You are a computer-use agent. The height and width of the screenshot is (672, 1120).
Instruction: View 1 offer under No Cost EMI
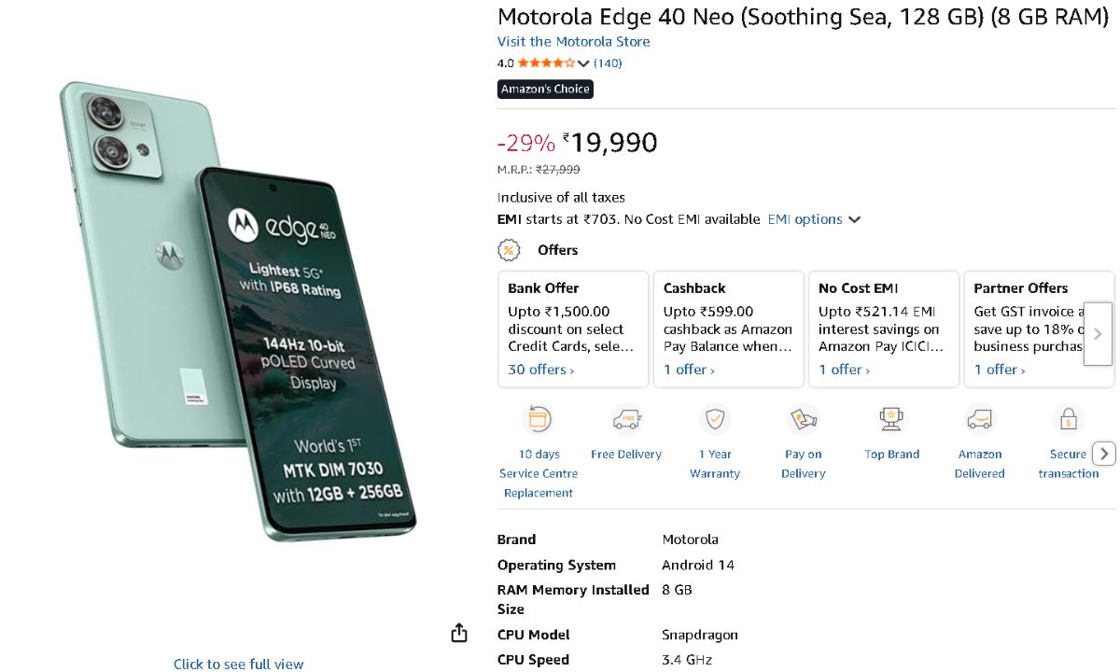pyautogui.click(x=844, y=370)
